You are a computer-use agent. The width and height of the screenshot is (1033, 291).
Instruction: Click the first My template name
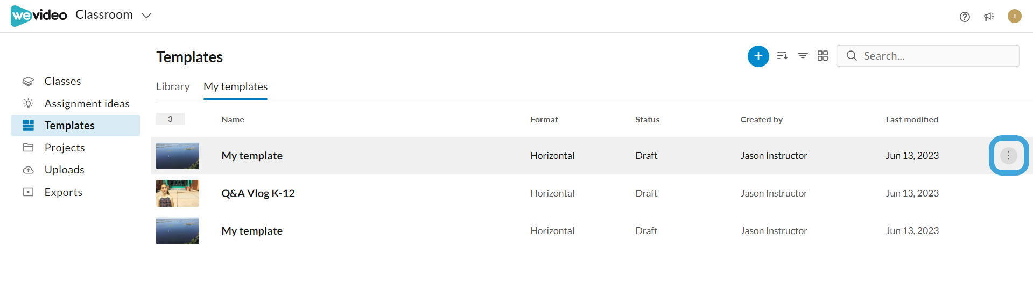[x=252, y=156]
